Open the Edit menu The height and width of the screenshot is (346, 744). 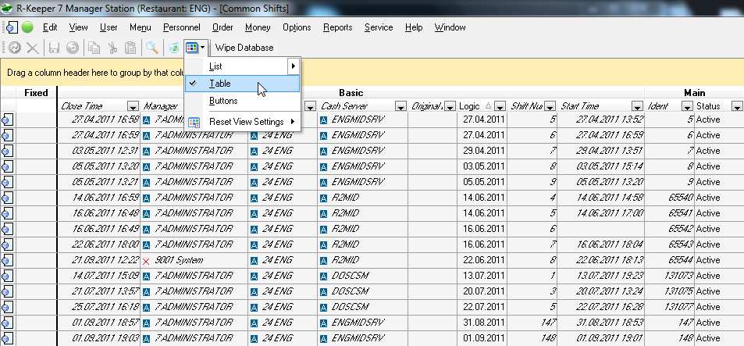coord(50,27)
